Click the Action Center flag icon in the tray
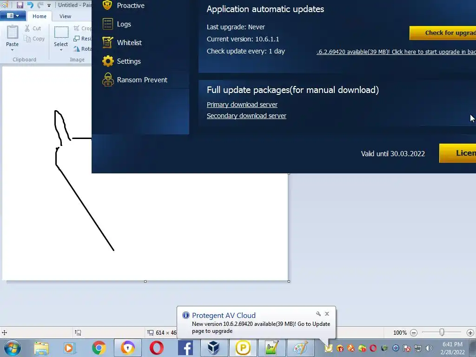This screenshot has width=476, height=357. tap(407, 348)
